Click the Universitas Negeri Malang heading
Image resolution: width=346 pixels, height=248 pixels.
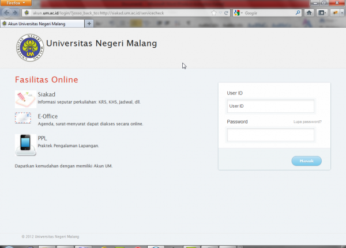101,43
